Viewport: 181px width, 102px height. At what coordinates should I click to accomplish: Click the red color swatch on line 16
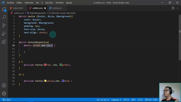(45, 65)
